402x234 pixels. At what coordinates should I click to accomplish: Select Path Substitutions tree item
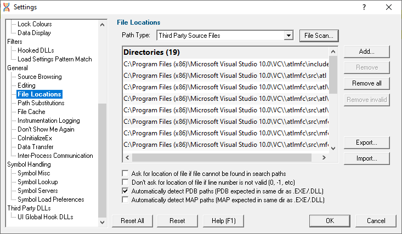click(x=41, y=103)
